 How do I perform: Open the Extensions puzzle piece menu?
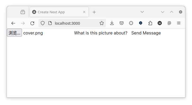(150, 23)
